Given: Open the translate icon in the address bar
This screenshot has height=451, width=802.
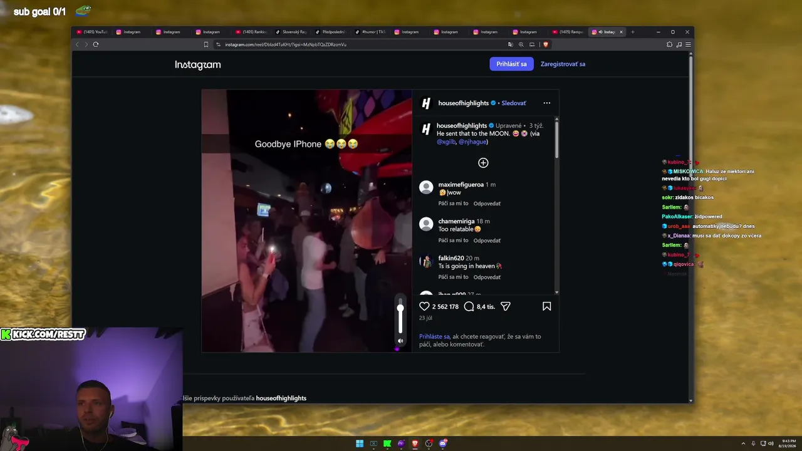Looking at the screenshot, I should pos(511,44).
